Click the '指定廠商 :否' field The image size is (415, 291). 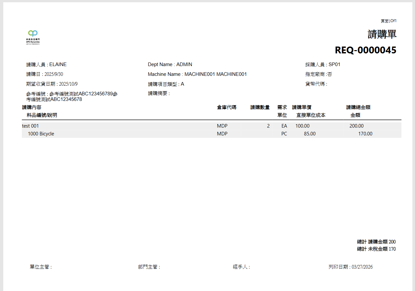(x=318, y=74)
